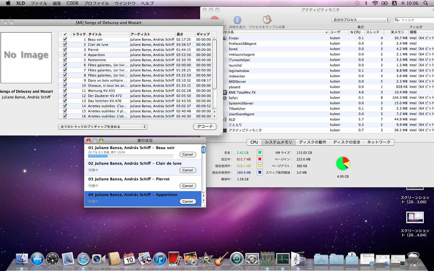434x271 pixels.
Task: Uncheck track 12 Der Zauberer KV.472
Action: tap(65, 96)
